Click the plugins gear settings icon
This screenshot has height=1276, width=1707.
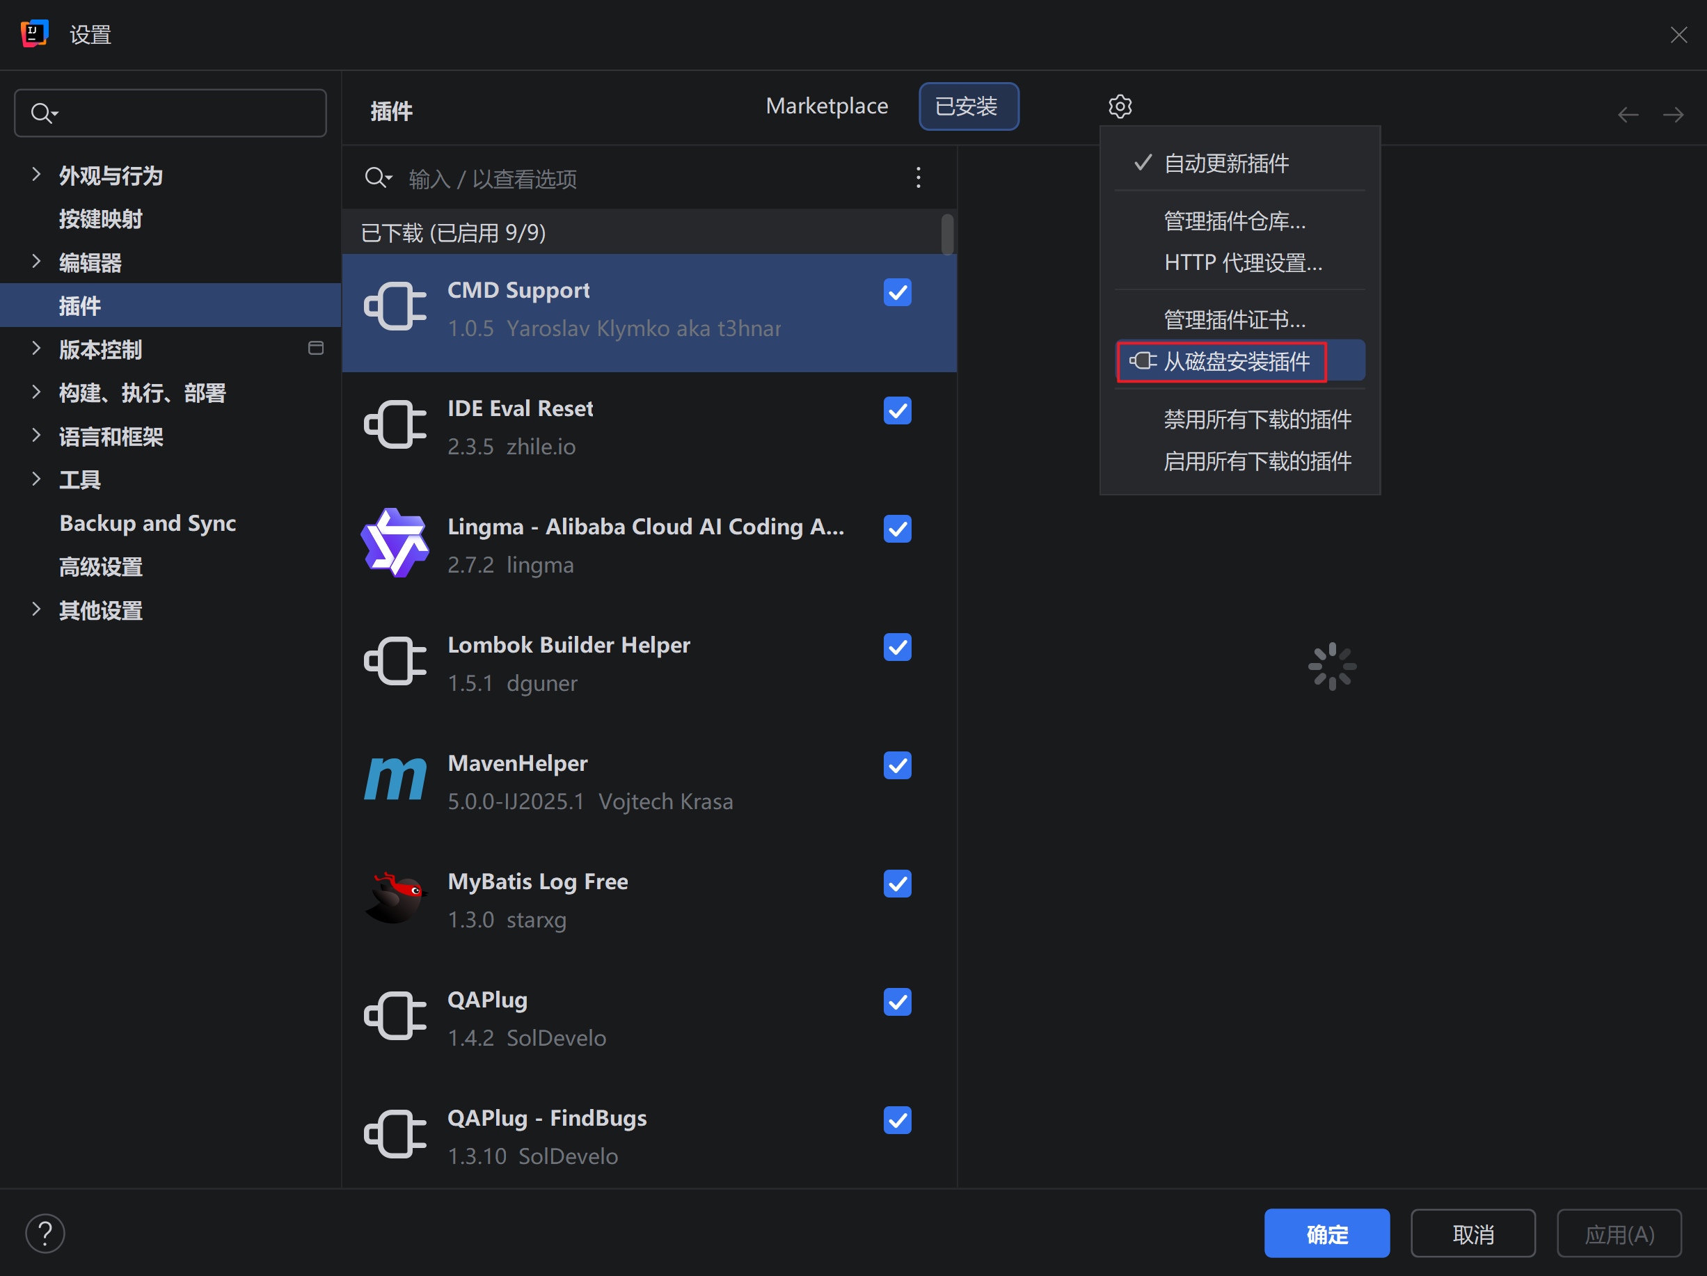pos(1120,106)
